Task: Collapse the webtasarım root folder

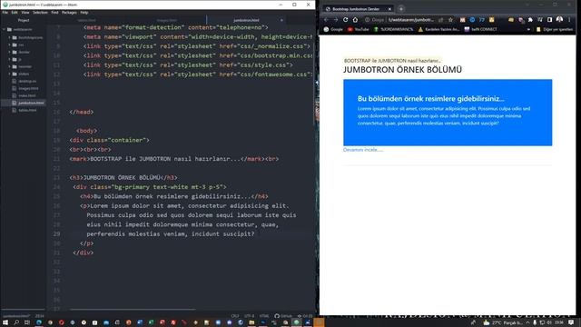Action: [x=4, y=29]
